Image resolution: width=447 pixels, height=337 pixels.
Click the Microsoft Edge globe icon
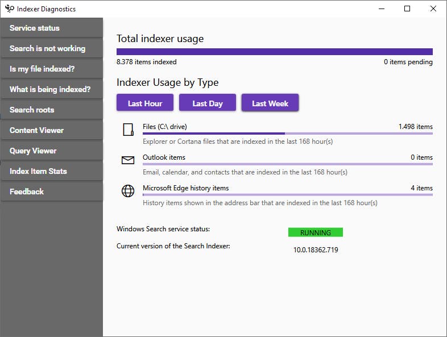tap(128, 191)
